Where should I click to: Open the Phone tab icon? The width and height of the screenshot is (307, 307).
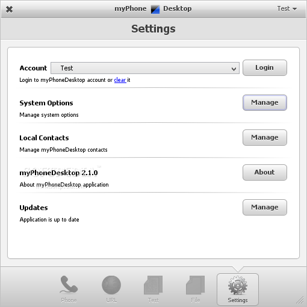point(69,289)
